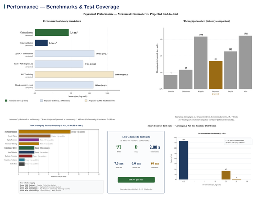Screen dimensions: 257x198
Task: Select the red Duplicate Prevention bar
Action: (26, 156)
